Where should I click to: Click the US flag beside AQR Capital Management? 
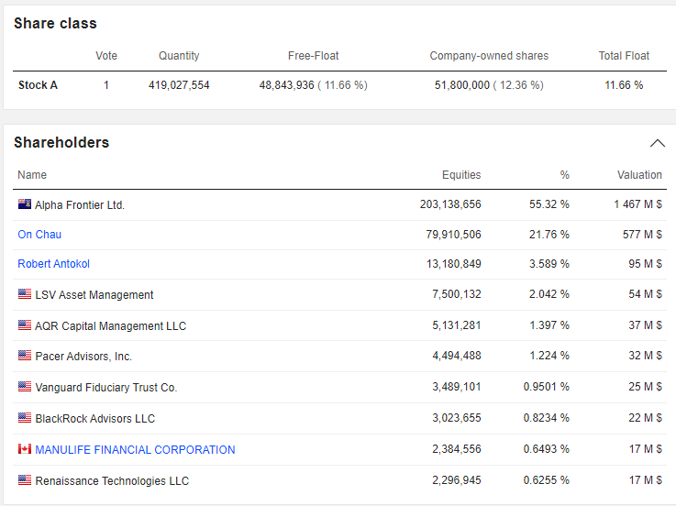coord(25,325)
